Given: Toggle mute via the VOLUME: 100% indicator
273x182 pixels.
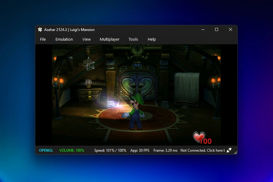Looking at the screenshot, I should coord(72,150).
